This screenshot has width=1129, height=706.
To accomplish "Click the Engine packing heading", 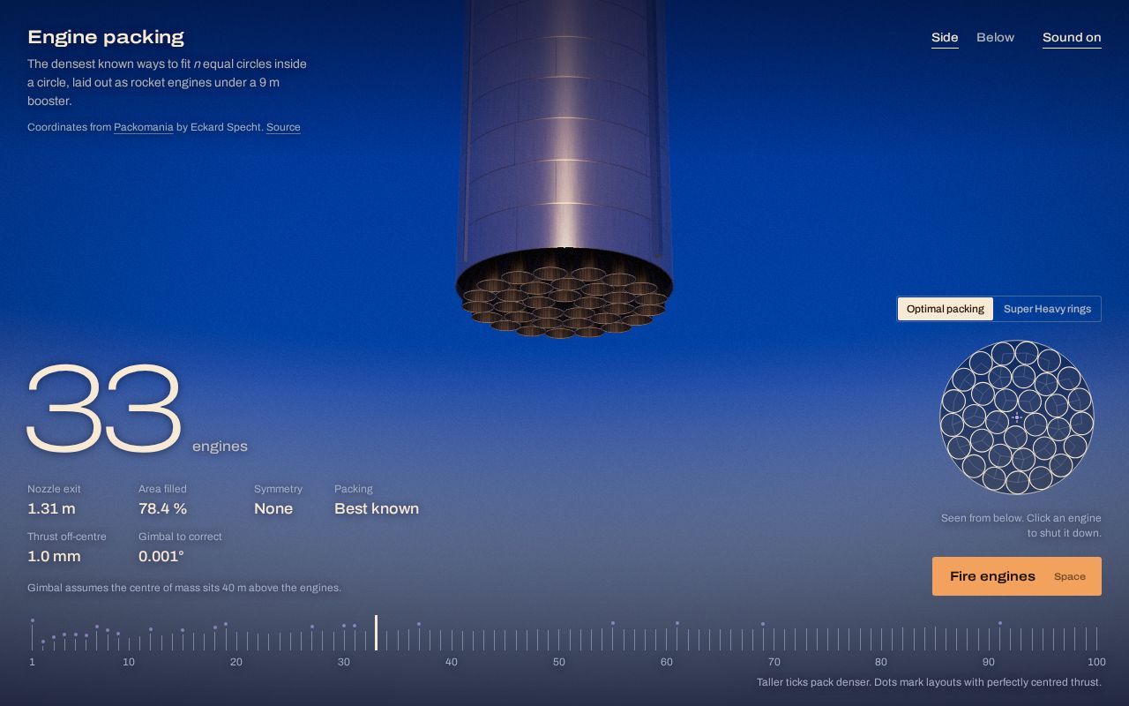I will click(x=106, y=37).
